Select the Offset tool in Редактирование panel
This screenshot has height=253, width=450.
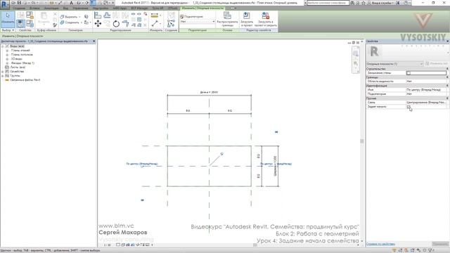coord(107,15)
